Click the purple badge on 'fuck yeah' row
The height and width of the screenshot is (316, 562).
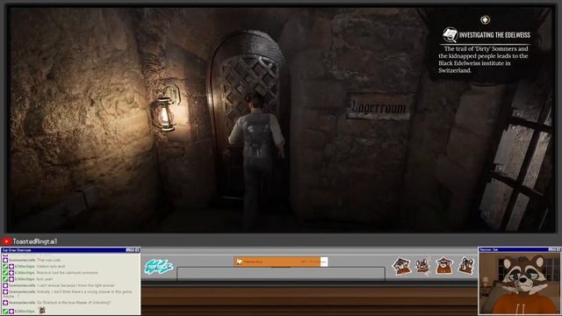[x=11, y=279]
